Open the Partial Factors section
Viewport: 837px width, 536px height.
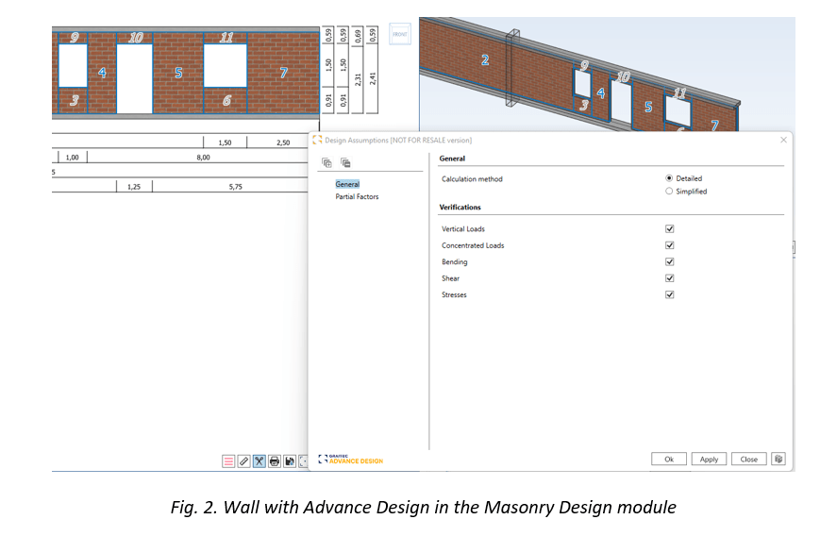point(357,197)
